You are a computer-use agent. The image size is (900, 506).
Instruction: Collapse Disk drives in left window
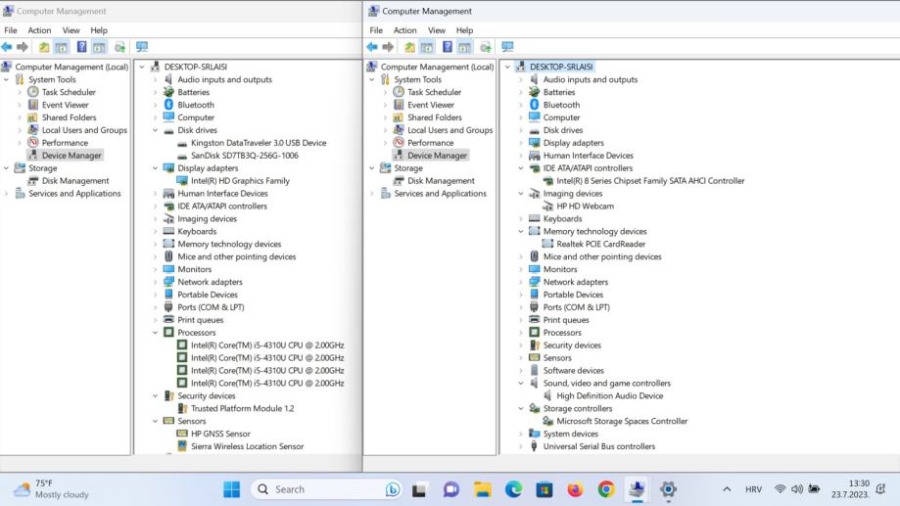pyautogui.click(x=155, y=130)
